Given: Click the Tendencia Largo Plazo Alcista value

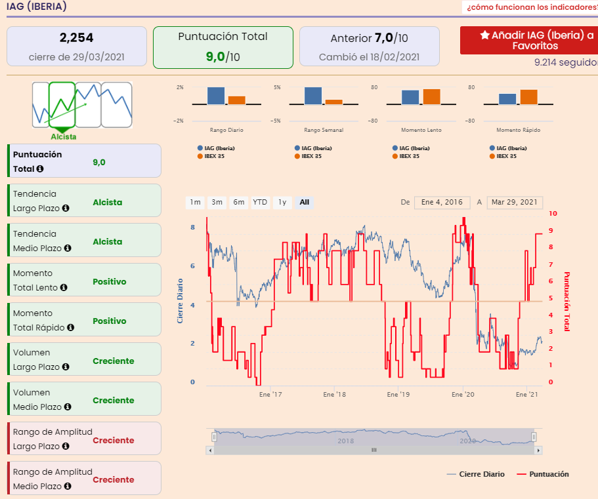Looking at the screenshot, I should coord(108,202).
